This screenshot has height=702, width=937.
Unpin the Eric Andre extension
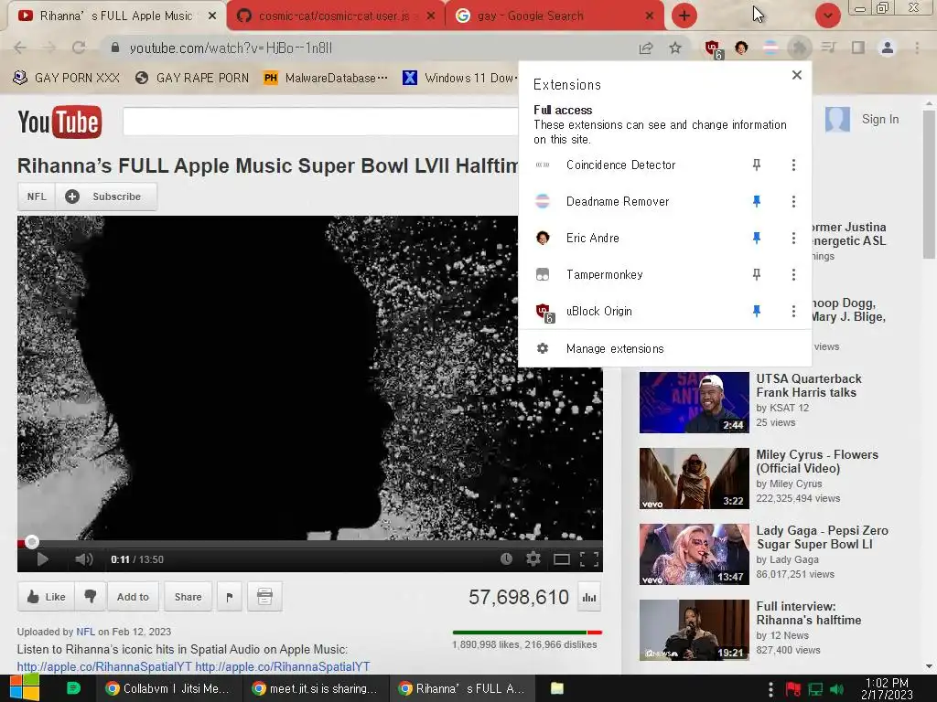pyautogui.click(x=757, y=239)
